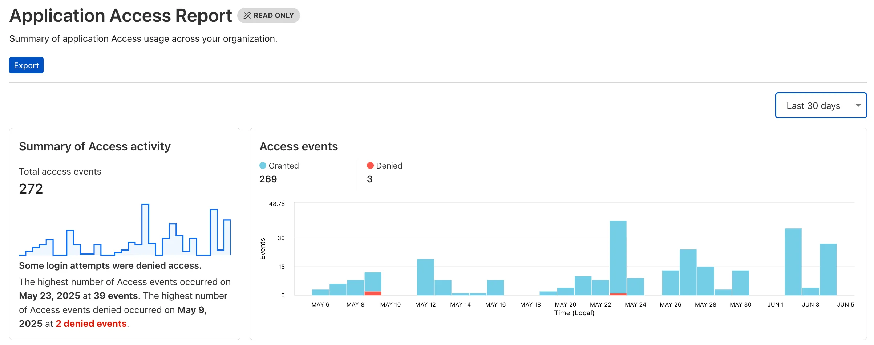This screenshot has width=874, height=345.
Task: Open the Last 30 days time range dropdown
Action: pyautogui.click(x=820, y=105)
